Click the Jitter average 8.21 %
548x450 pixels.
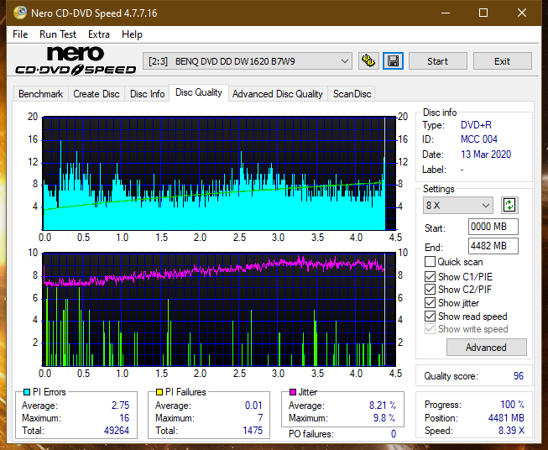pos(383,406)
